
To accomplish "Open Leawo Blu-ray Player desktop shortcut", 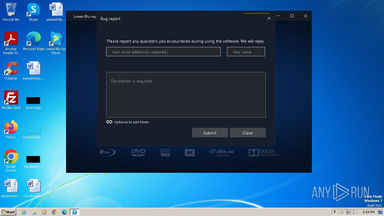I will click(56, 43).
